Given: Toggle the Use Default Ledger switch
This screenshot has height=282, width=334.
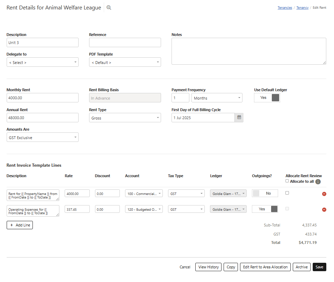Looking at the screenshot, I should [267, 98].
